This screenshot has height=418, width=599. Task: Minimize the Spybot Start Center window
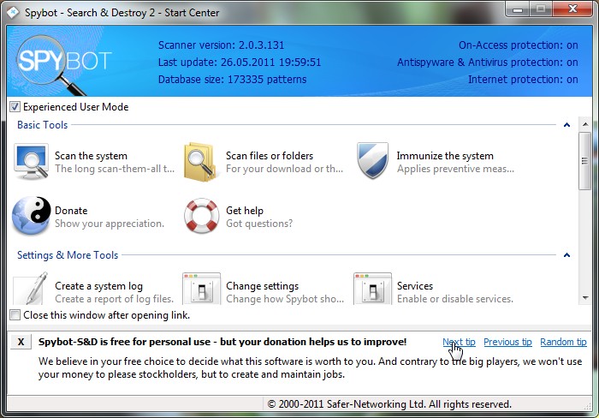pyautogui.click(x=518, y=9)
